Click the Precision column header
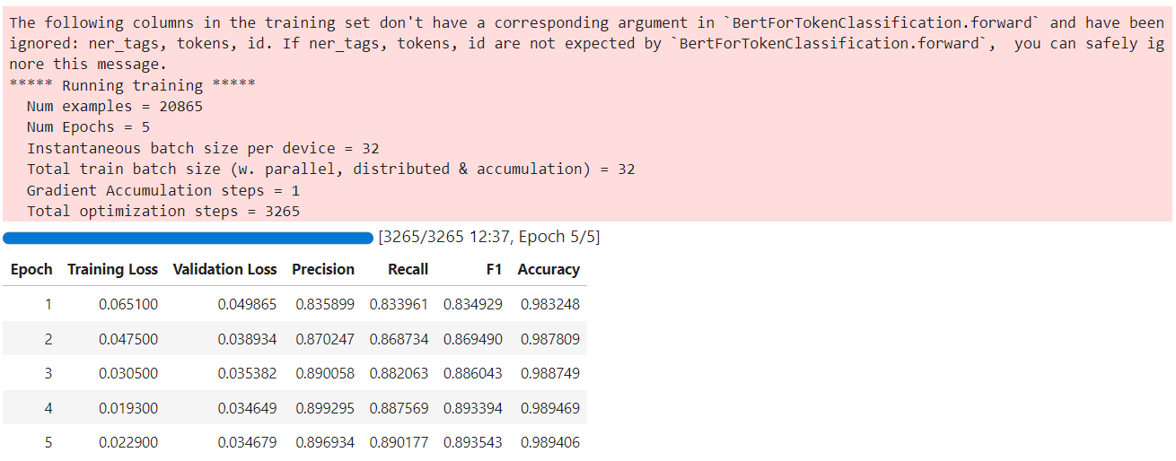The image size is (1176, 461). pyautogui.click(x=323, y=269)
